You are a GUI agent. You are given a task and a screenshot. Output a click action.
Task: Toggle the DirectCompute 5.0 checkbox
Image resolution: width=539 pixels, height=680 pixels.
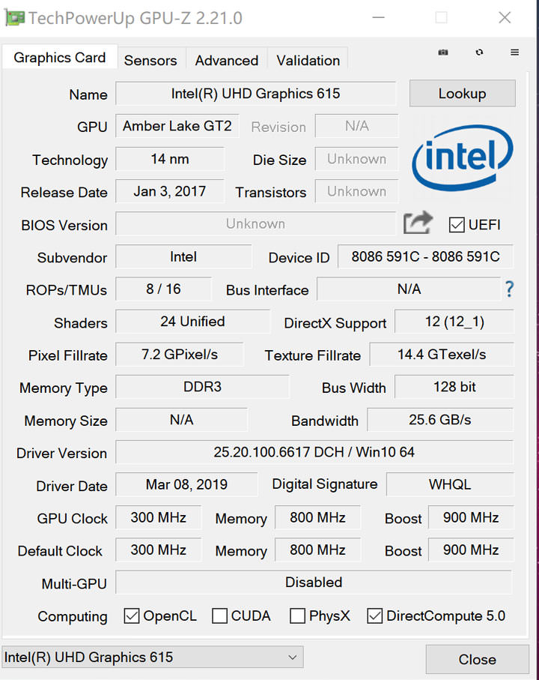pos(375,616)
